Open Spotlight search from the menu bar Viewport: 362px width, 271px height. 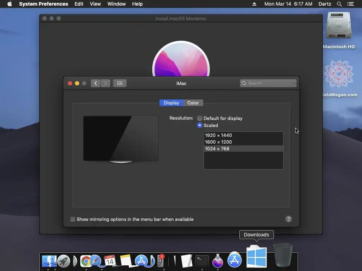339,4
